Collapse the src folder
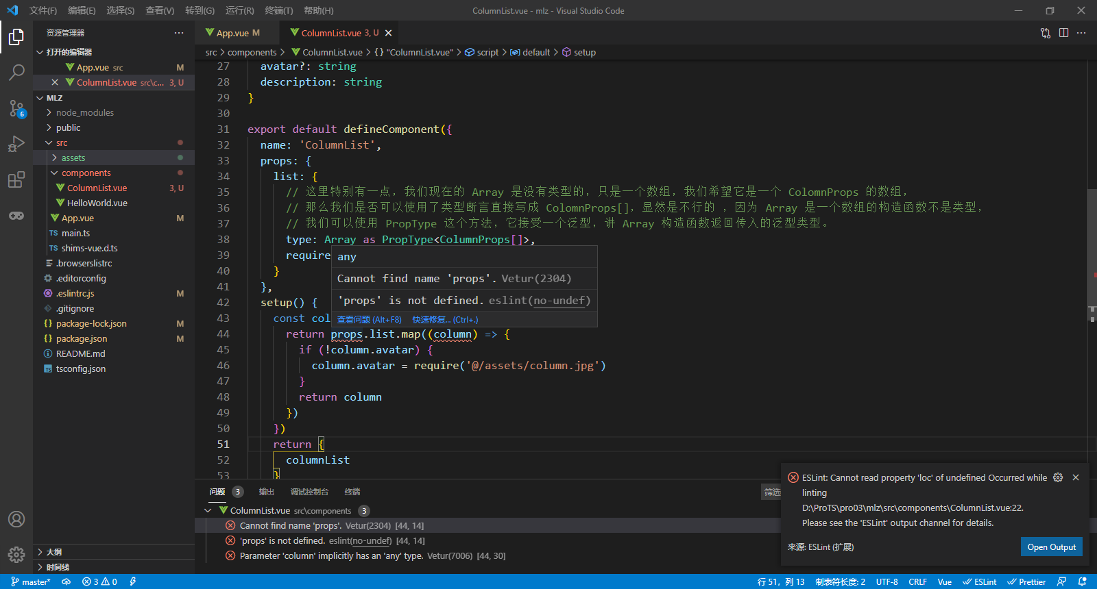1097x589 pixels. 114,142
